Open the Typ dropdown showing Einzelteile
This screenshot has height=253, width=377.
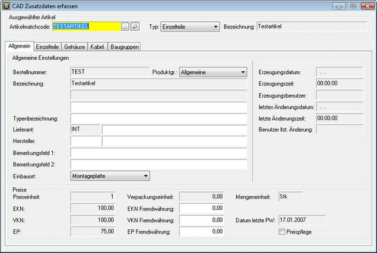coord(190,27)
